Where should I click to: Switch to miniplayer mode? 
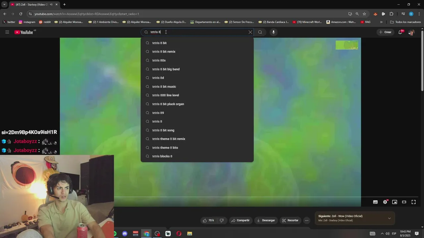[x=395, y=202]
